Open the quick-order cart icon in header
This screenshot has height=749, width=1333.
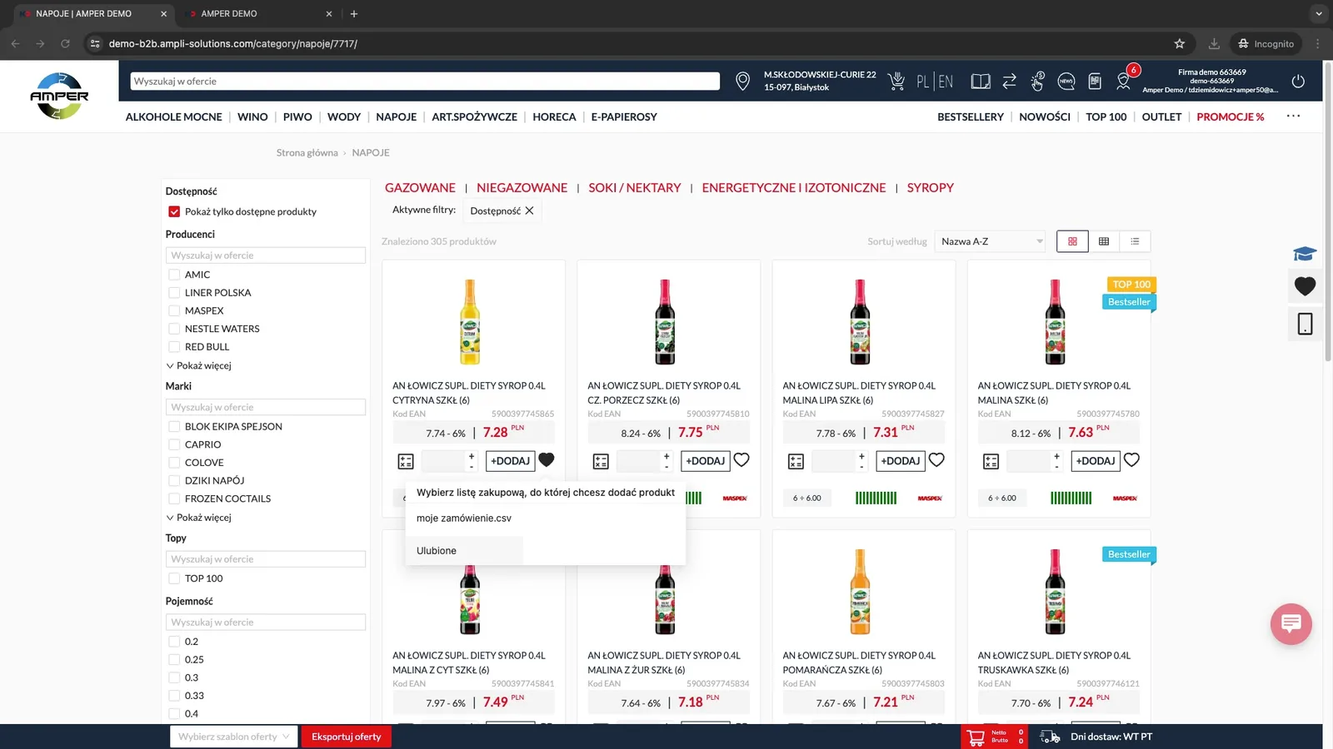[x=896, y=81]
